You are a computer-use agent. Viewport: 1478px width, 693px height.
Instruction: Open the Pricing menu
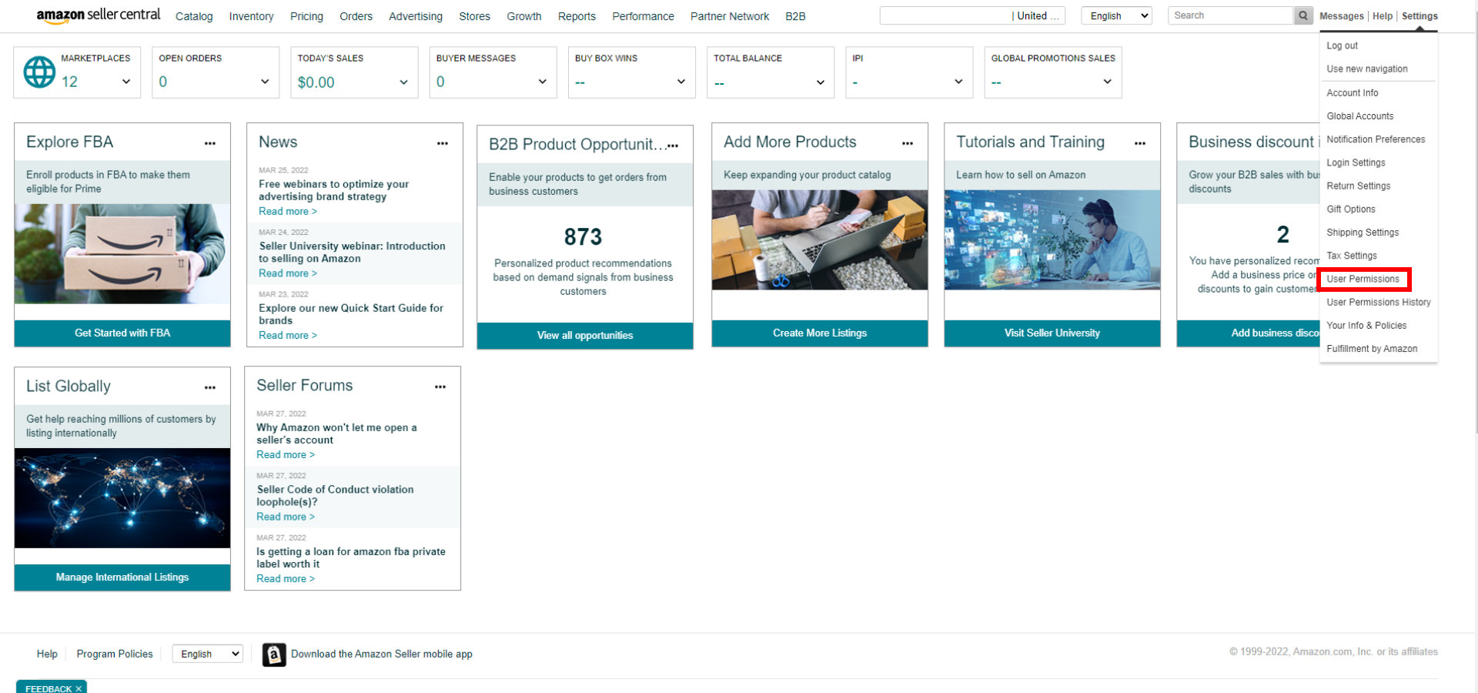coord(306,16)
